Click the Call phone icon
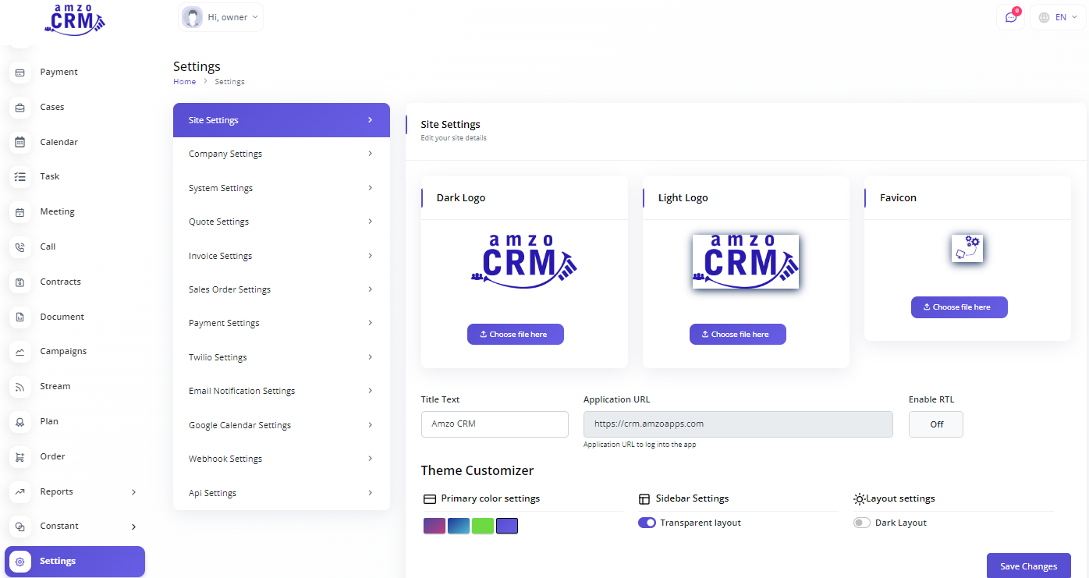 coord(20,247)
